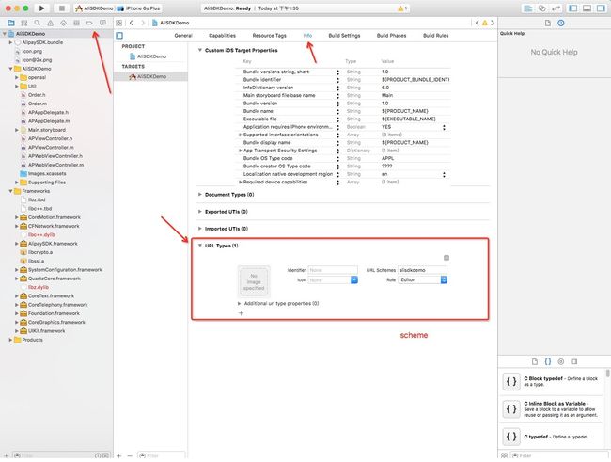611x462 pixels.
Task: Hide the navigator pane
Action: (572, 8)
